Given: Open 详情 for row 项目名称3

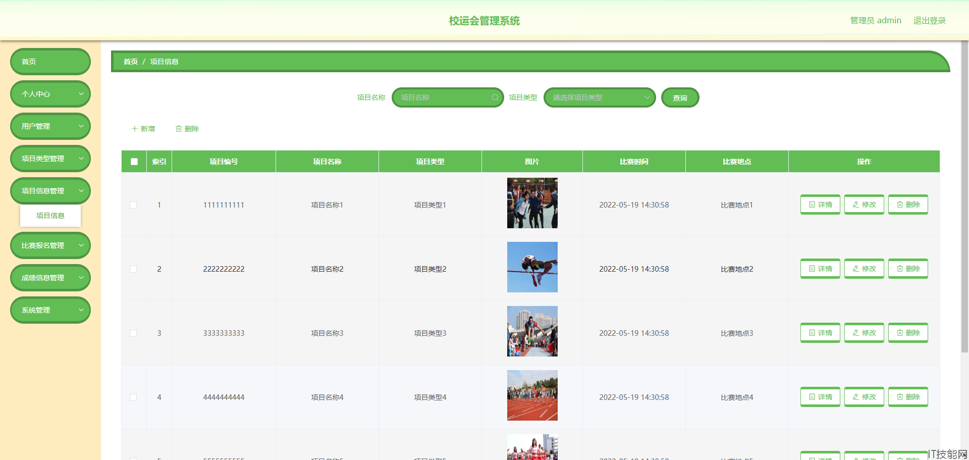Looking at the screenshot, I should 820,333.
